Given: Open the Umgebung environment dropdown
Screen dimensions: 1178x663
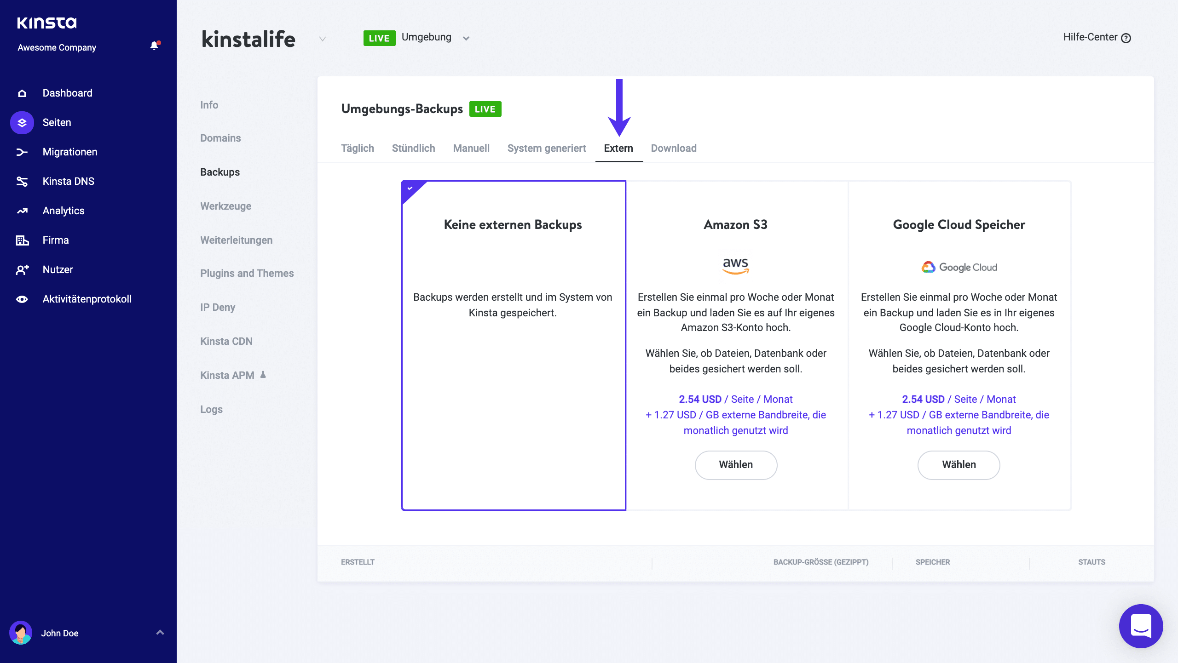Looking at the screenshot, I should pyautogui.click(x=466, y=38).
